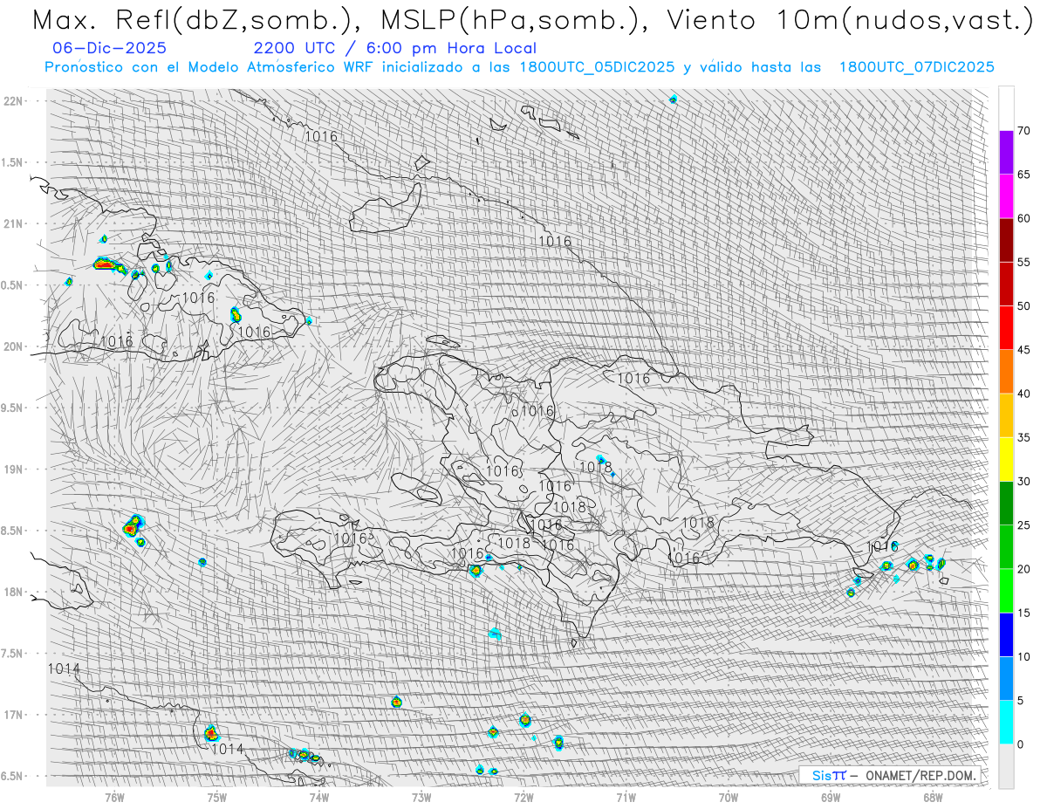Select the 20 value on the color scale
This screenshot has height=809, width=1047.
coord(1023,569)
